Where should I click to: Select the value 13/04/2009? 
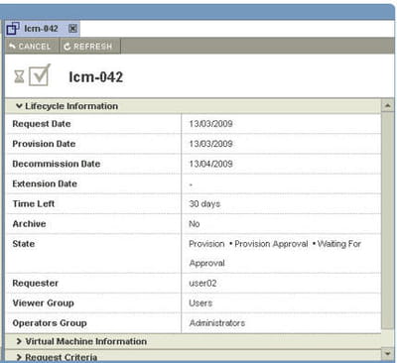(210, 164)
